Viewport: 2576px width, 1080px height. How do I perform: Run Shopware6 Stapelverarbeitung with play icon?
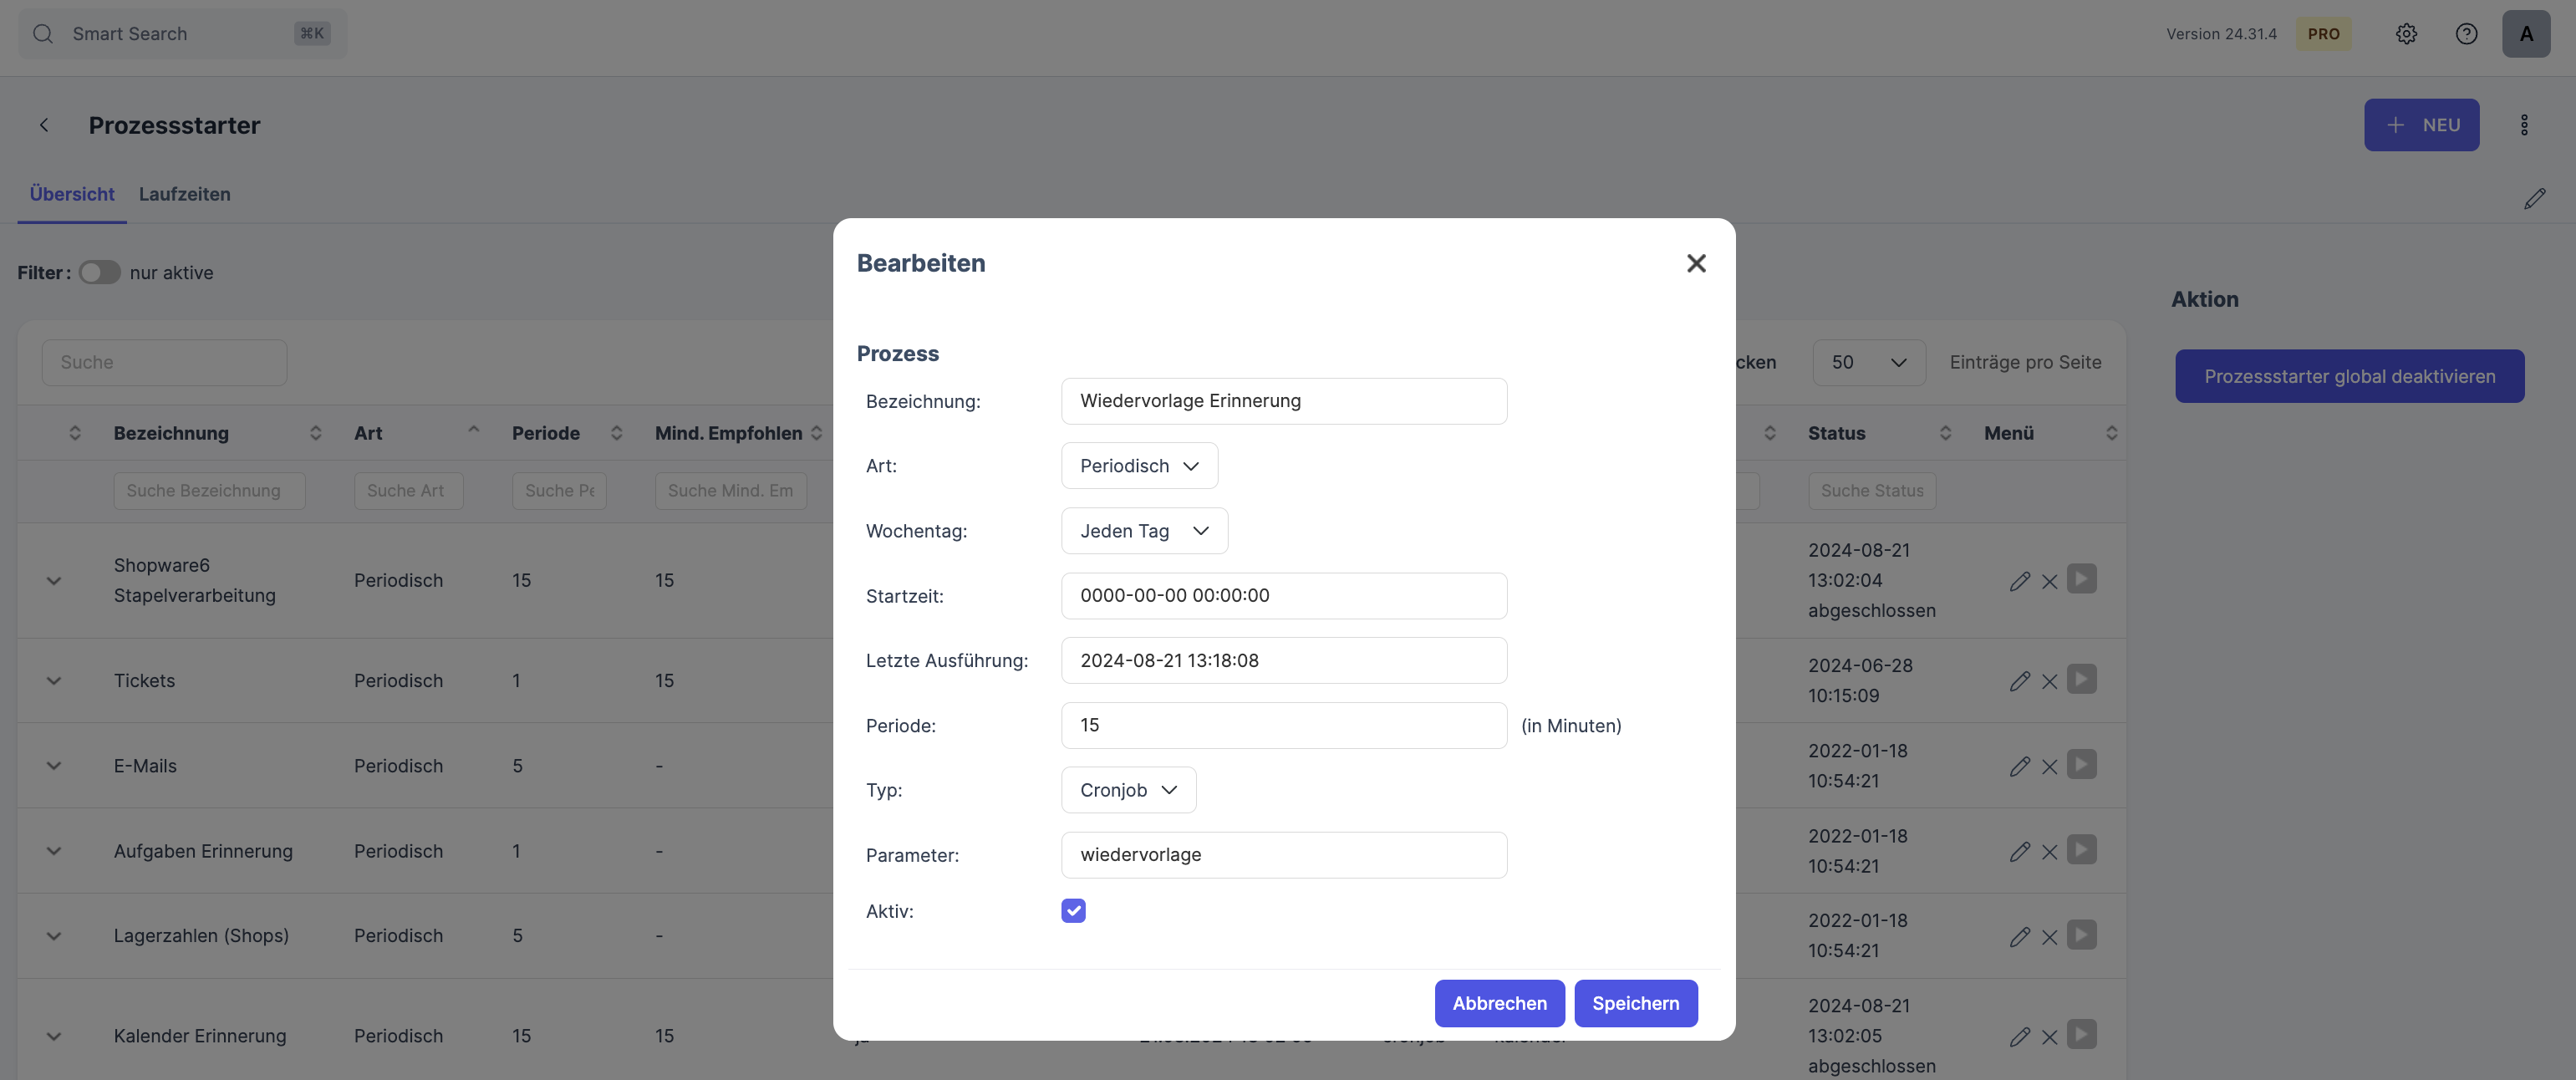[2082, 579]
